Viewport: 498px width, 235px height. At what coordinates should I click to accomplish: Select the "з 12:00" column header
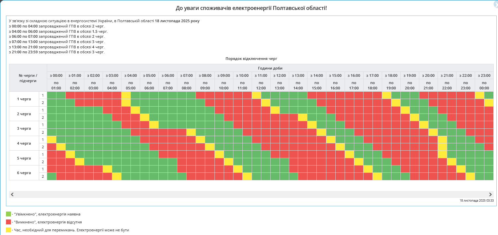(279, 75)
